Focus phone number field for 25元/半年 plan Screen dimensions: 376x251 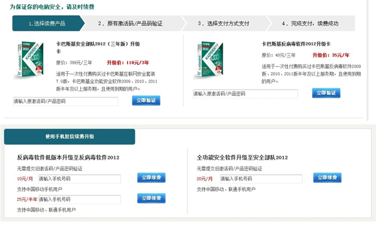80,200
